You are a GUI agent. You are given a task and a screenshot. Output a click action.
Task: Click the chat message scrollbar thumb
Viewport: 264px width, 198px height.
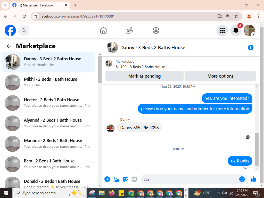click(x=257, y=150)
